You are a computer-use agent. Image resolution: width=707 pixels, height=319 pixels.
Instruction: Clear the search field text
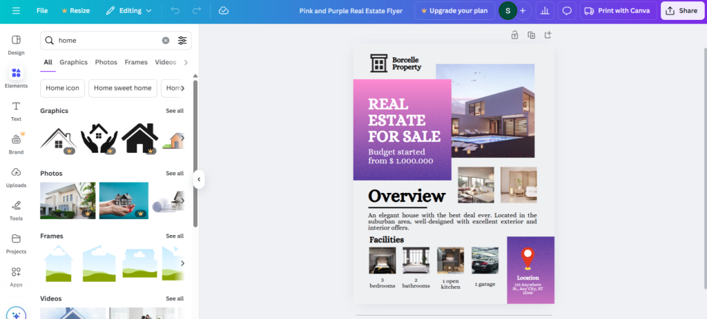click(166, 41)
